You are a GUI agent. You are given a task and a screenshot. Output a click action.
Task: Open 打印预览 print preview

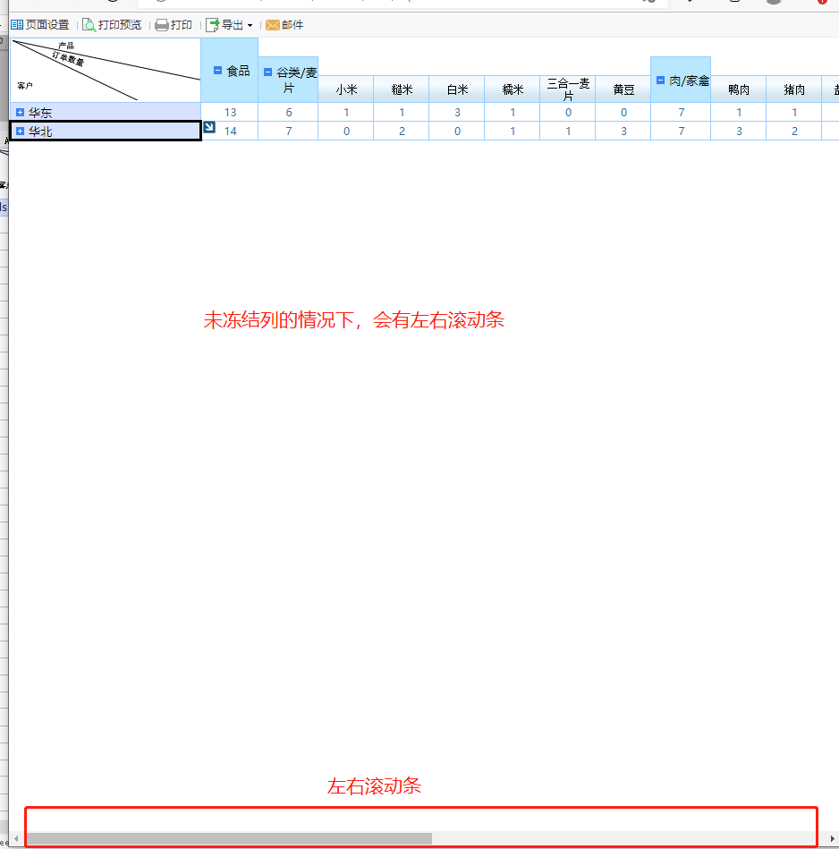click(x=112, y=25)
